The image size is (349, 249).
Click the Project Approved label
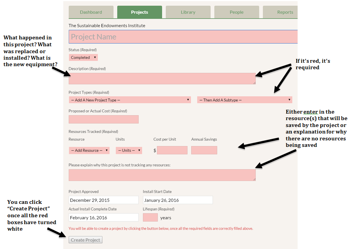[84, 192]
